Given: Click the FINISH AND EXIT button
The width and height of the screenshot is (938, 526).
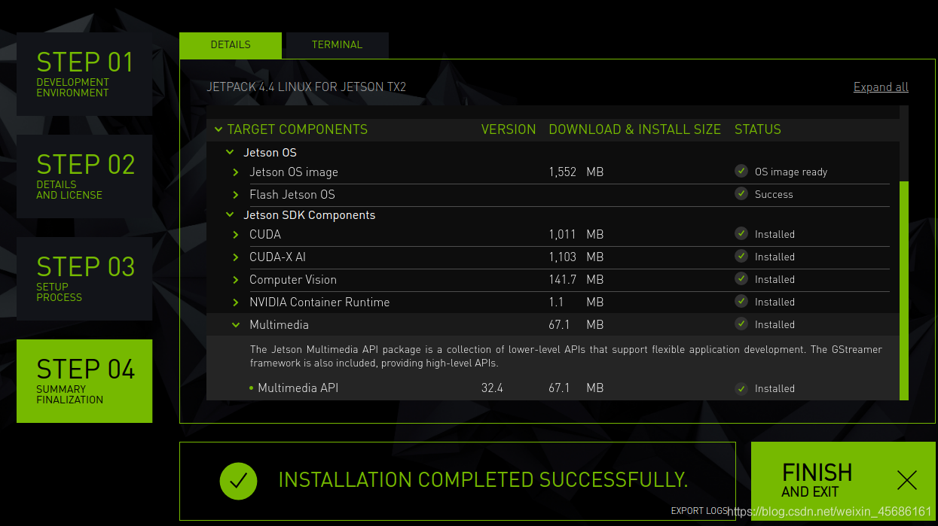Looking at the screenshot, I should [x=843, y=480].
